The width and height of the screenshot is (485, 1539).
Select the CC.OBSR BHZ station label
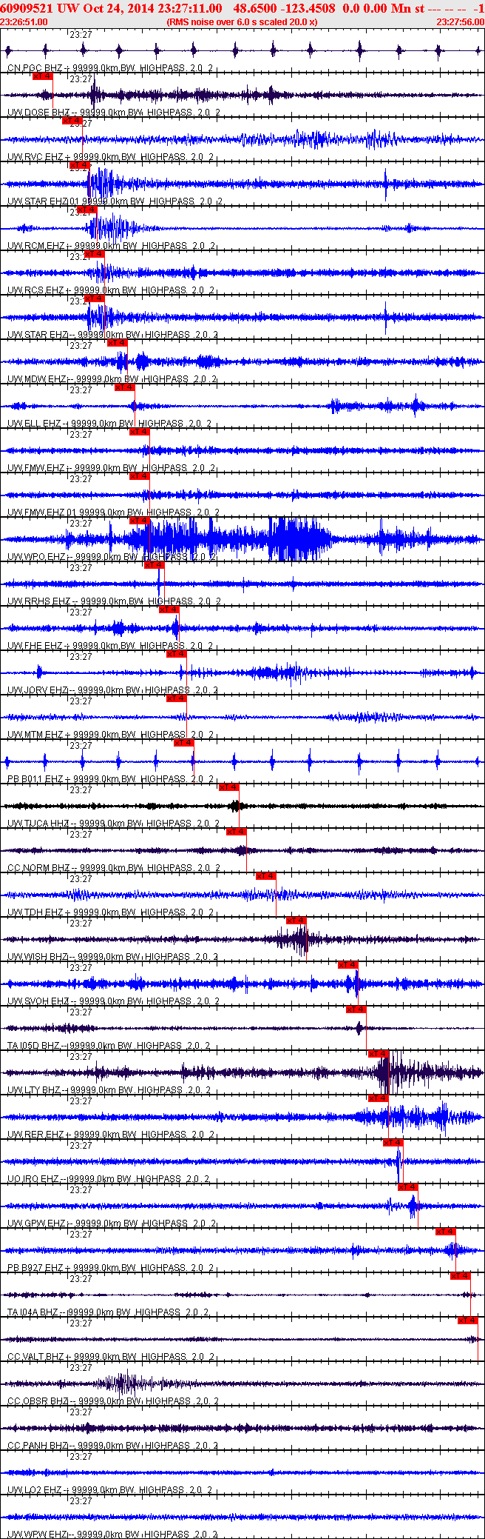tap(38, 1401)
